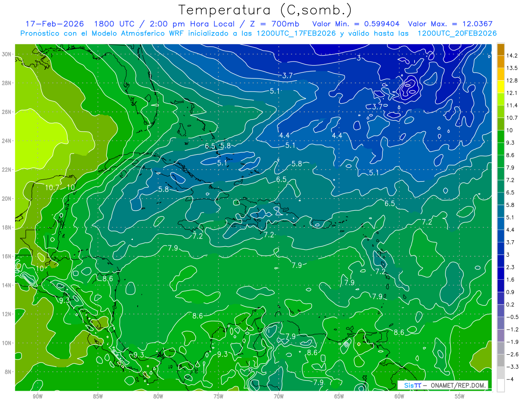
Task: Click the 28N latitude axis label
Action: pyautogui.click(x=7, y=83)
